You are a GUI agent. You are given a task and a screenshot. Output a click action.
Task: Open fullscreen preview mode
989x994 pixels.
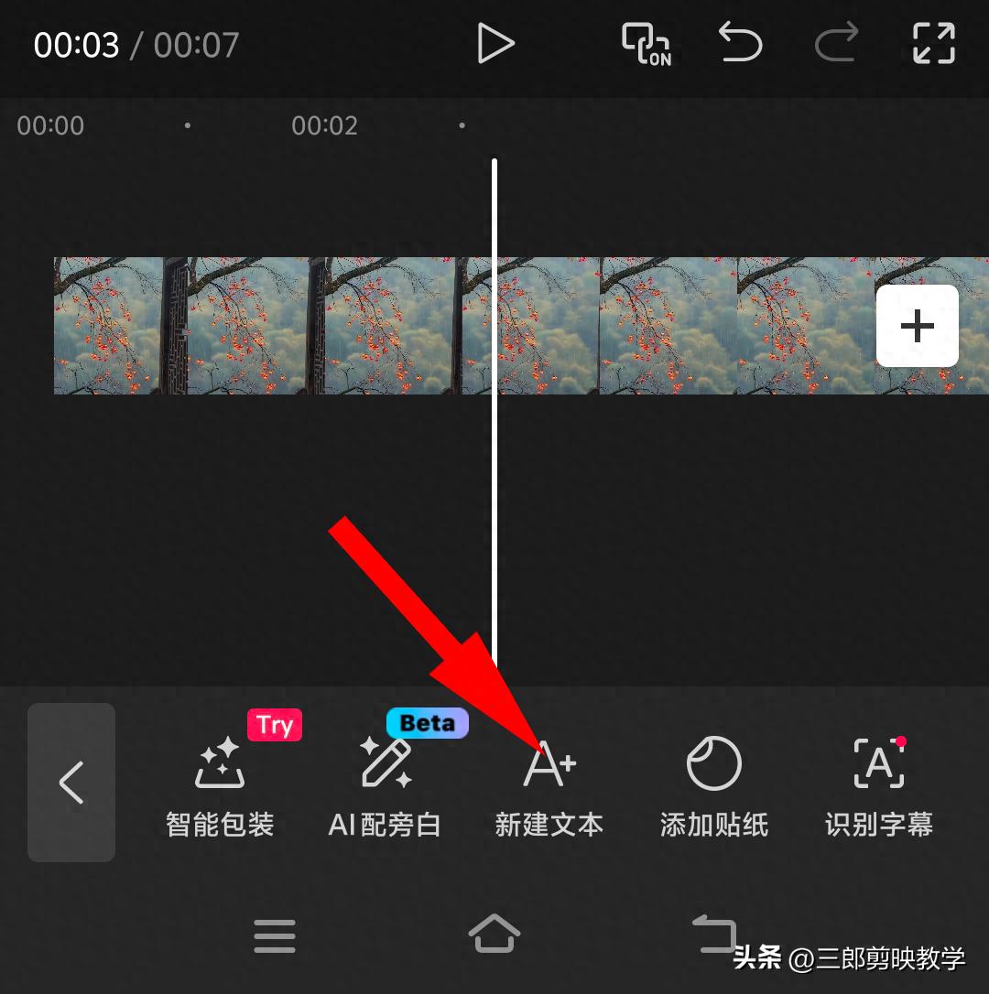(x=934, y=43)
